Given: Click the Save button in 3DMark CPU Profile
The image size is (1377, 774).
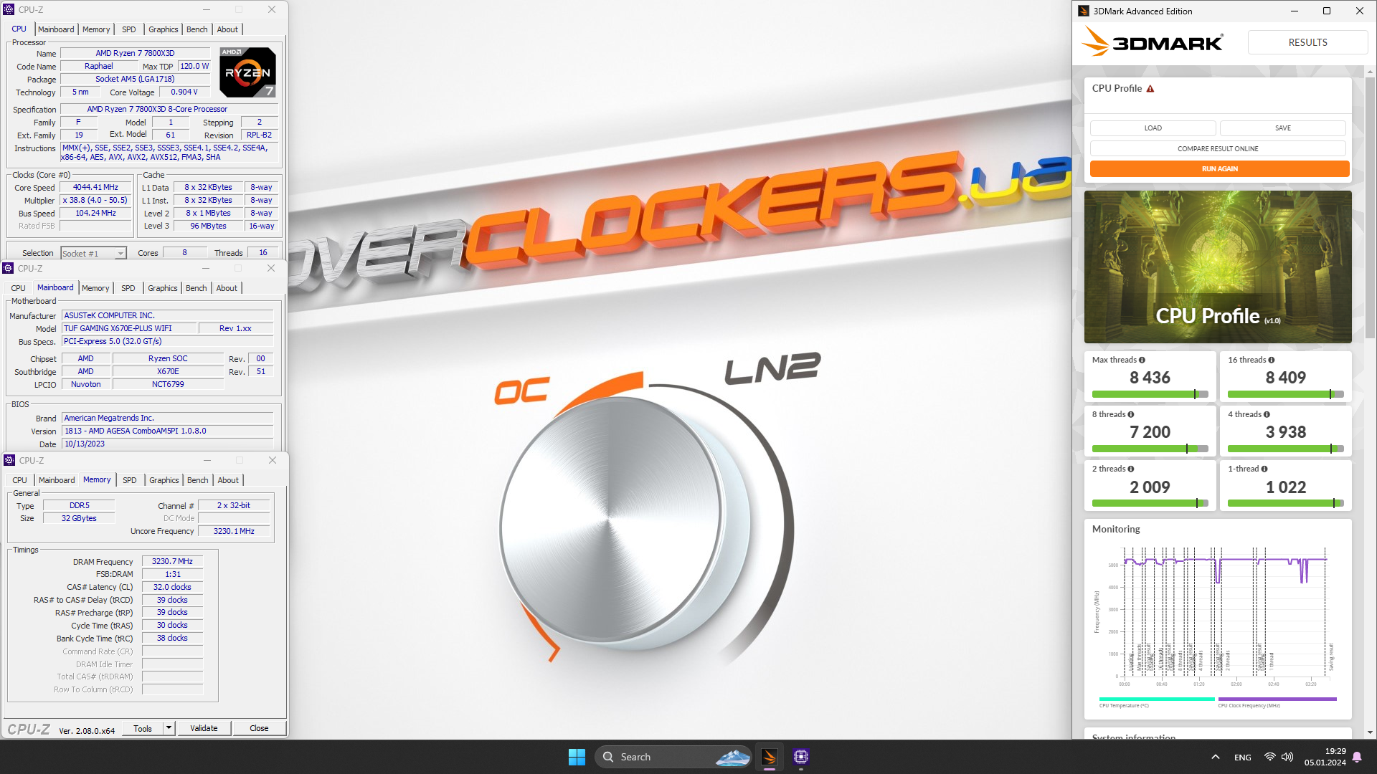Looking at the screenshot, I should (1282, 128).
